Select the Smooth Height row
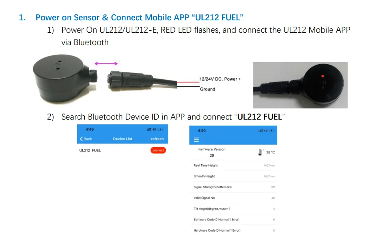Screen dimensions: 374x240 click(x=233, y=176)
